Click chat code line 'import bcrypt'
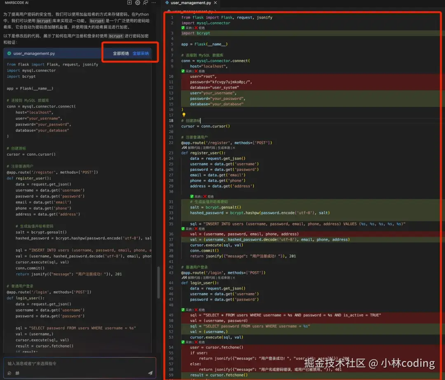The width and height of the screenshot is (445, 380). 21,77
